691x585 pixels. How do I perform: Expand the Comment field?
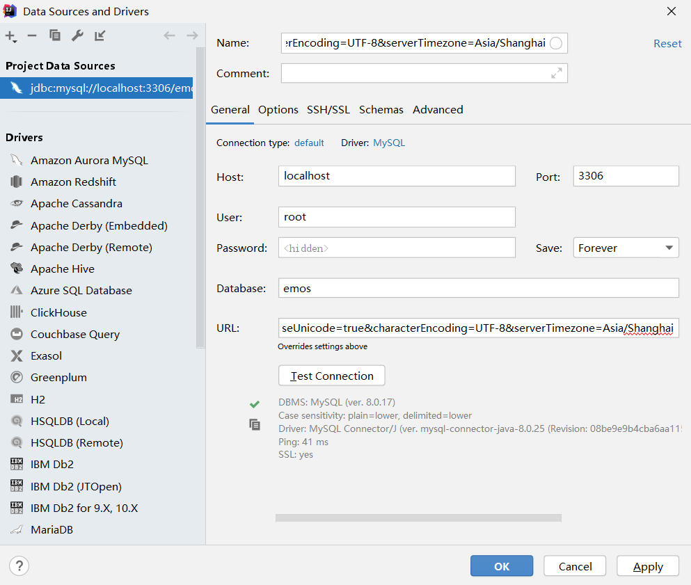557,73
